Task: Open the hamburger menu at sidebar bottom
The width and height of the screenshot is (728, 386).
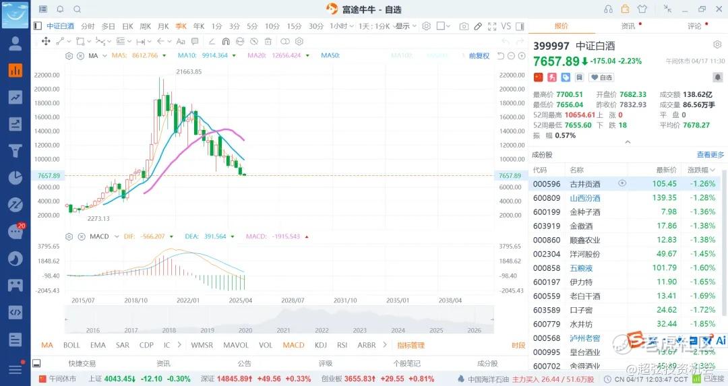Action: (x=16, y=369)
